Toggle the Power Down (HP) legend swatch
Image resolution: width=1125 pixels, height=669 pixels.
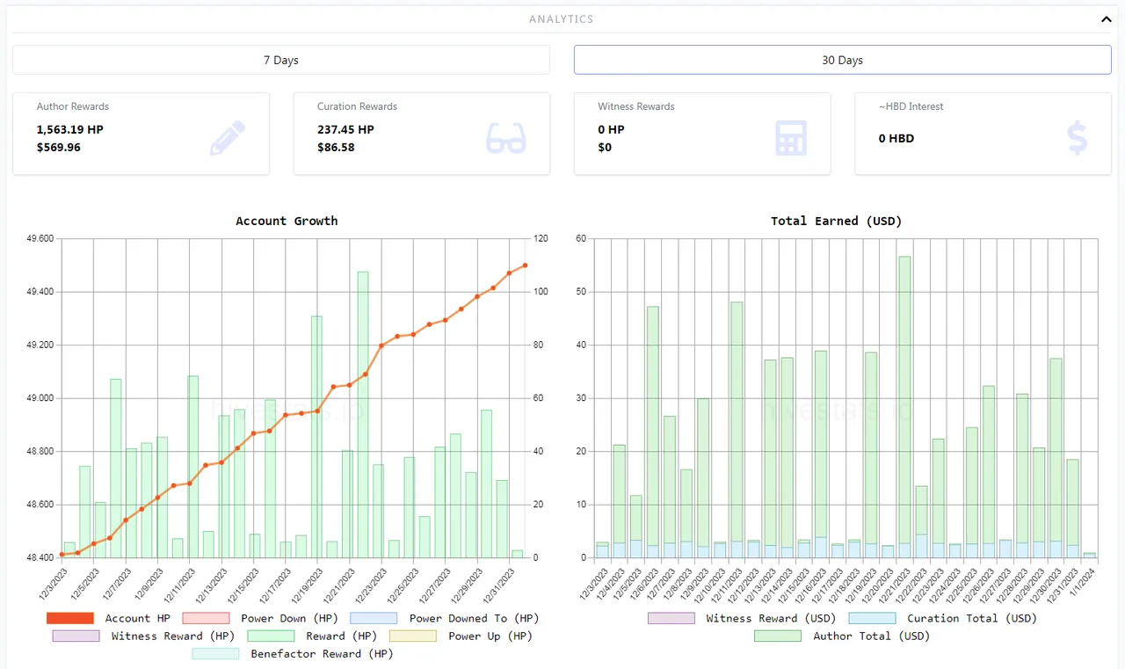point(206,618)
